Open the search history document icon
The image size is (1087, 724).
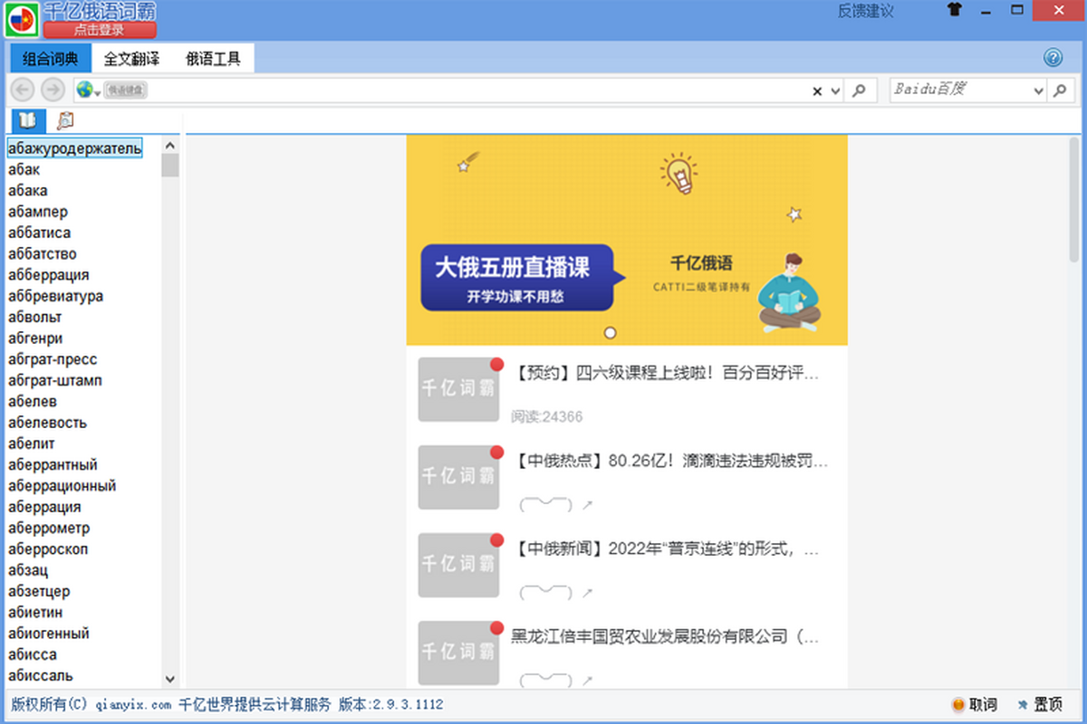coord(64,120)
